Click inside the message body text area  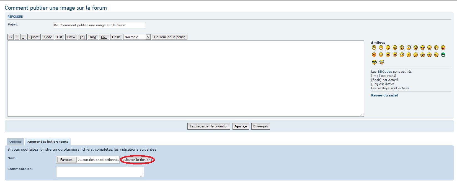185,78
